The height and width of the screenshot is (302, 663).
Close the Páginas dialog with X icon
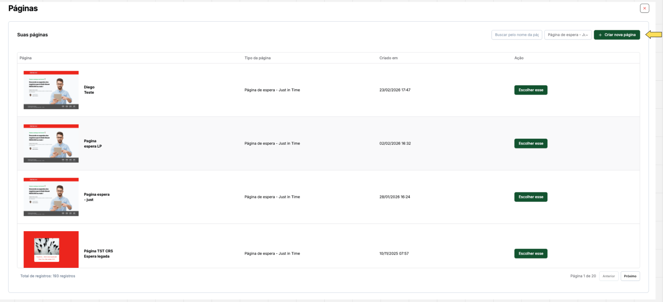tap(644, 8)
